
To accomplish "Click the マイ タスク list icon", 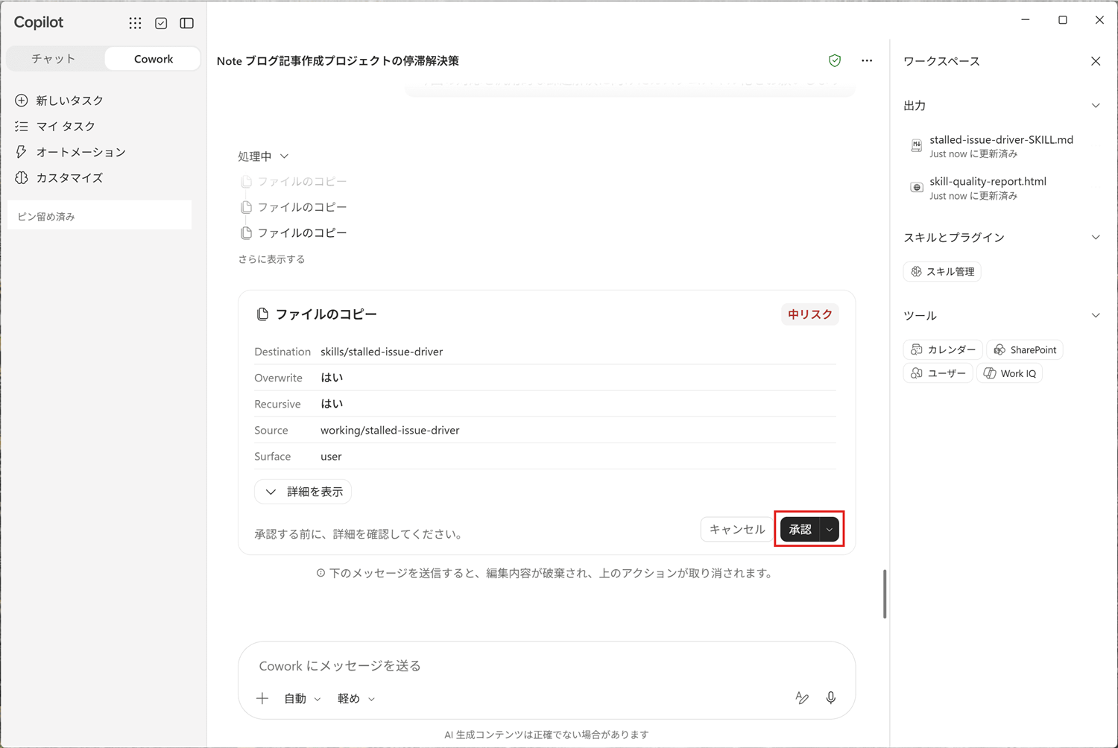I will click(x=22, y=127).
